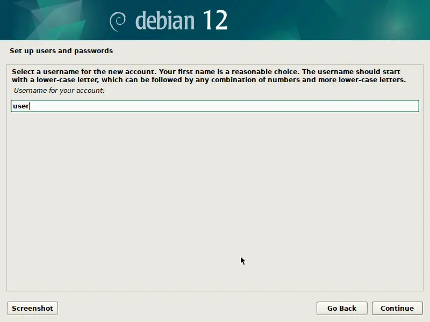
Task: Focus the username input field
Action: point(214,106)
